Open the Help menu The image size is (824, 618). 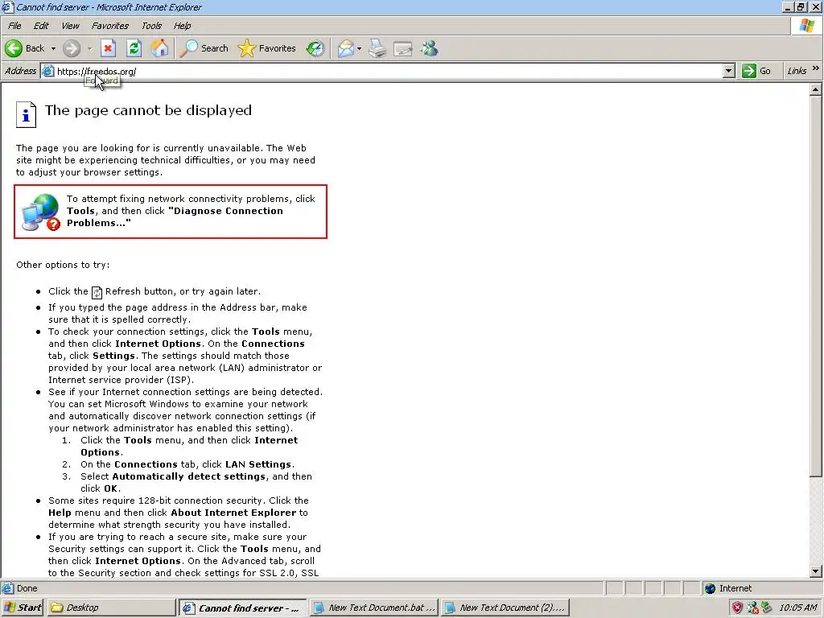pos(183,26)
